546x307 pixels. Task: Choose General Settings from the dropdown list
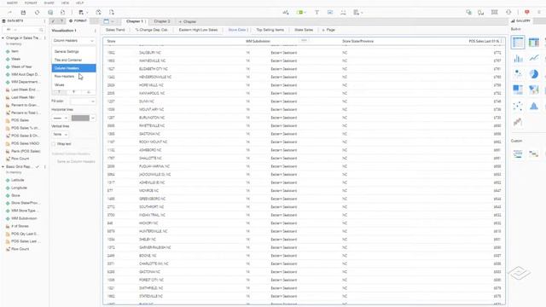[74, 51]
